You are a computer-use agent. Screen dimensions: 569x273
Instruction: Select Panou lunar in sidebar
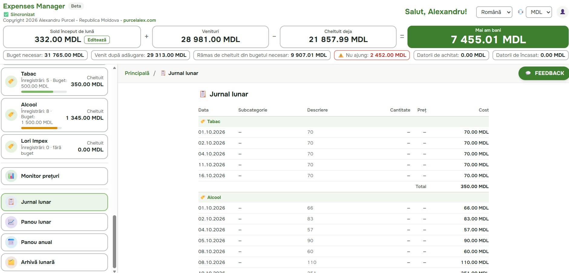pyautogui.click(x=54, y=222)
